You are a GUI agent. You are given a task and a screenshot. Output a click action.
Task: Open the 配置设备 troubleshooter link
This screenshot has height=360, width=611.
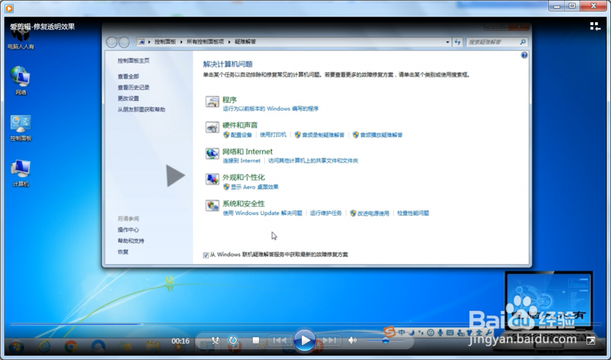click(241, 135)
